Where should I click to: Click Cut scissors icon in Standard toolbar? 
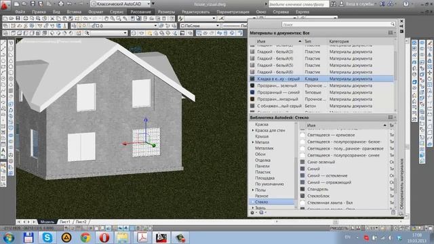click(52, 18)
